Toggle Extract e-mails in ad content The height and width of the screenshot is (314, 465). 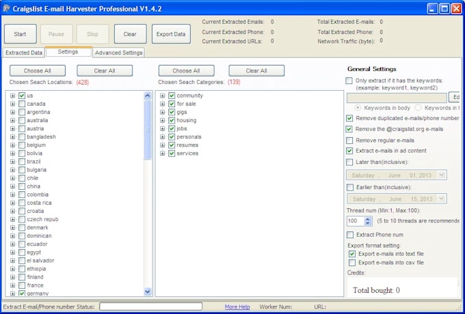click(349, 151)
